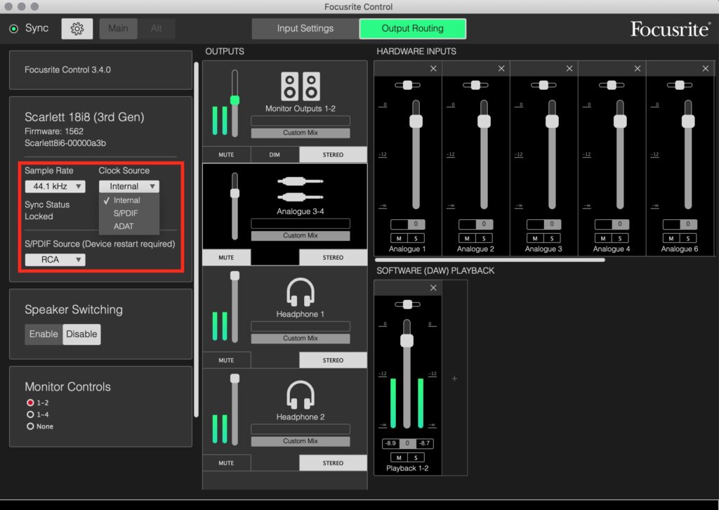
Task: Remove the Analogue 6 input channel
Action: [705, 68]
